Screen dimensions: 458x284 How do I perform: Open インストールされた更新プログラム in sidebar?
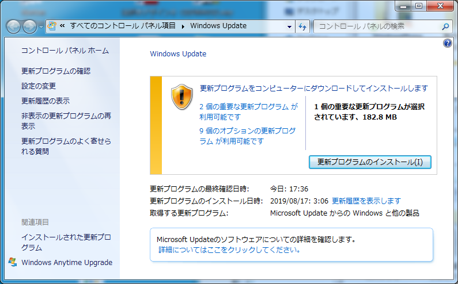pyautogui.click(x=66, y=242)
